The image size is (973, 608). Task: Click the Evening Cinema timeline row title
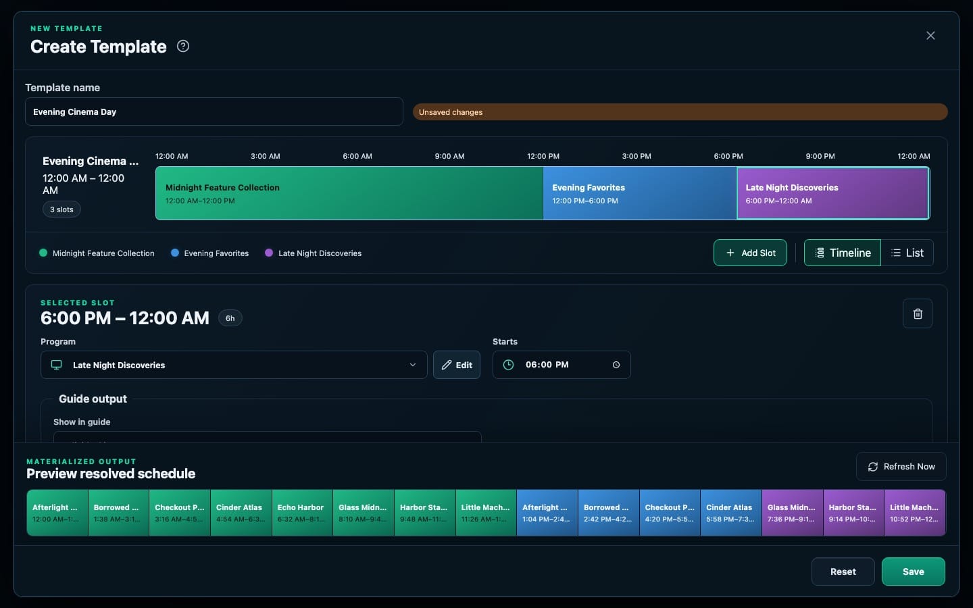pos(91,161)
